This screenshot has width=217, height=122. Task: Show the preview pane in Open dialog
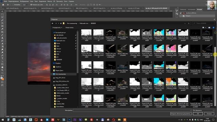tap(210, 28)
